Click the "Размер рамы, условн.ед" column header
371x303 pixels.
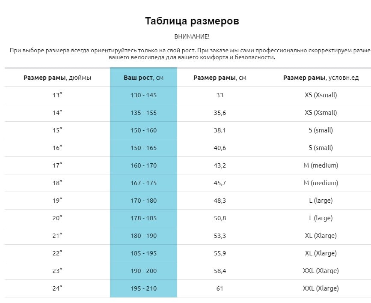(x=321, y=78)
